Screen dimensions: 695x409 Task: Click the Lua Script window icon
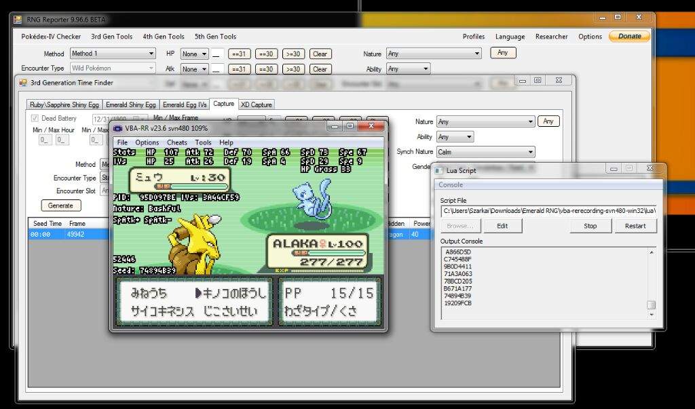coord(439,171)
